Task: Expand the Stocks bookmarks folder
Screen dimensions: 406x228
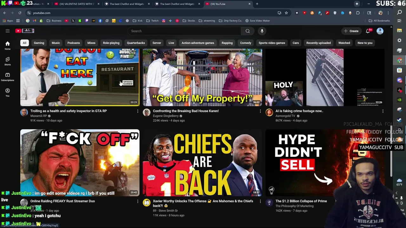Action: tap(189, 21)
